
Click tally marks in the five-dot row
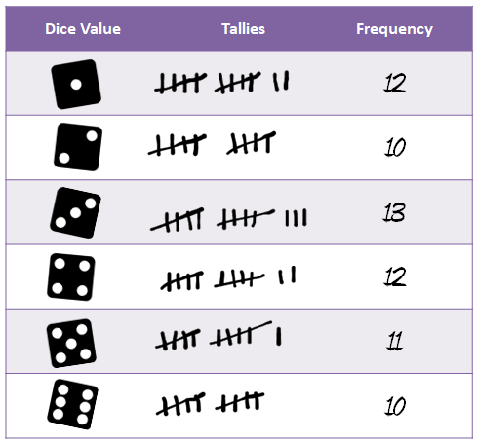[219, 336]
